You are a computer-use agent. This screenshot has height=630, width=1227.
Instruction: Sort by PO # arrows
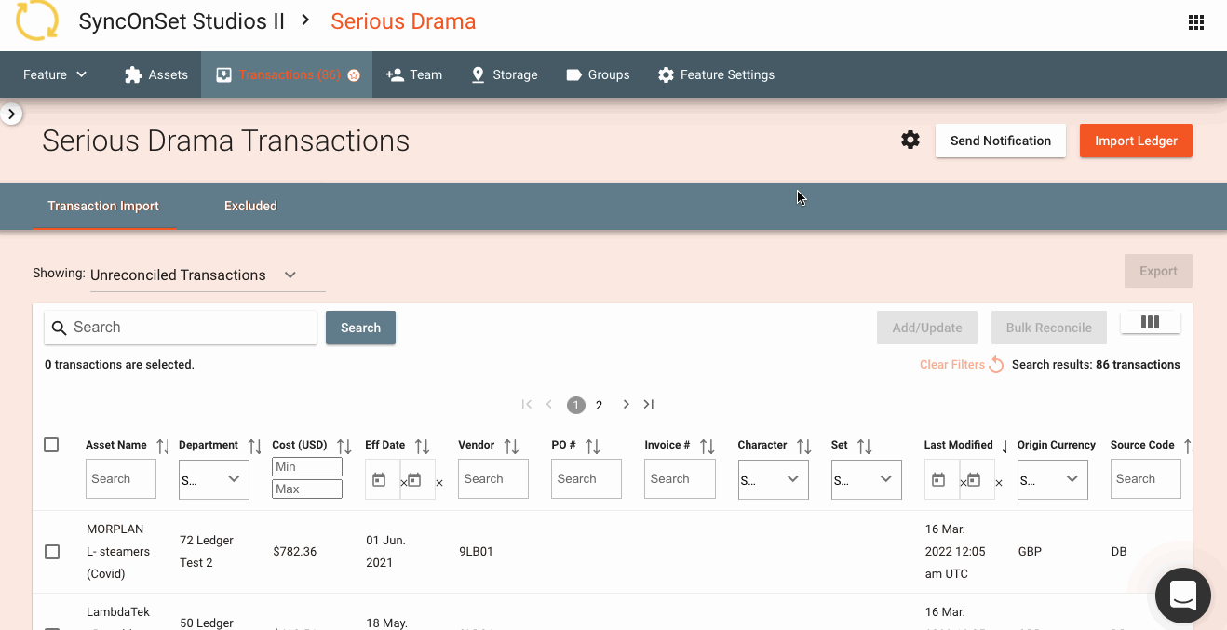(x=592, y=447)
